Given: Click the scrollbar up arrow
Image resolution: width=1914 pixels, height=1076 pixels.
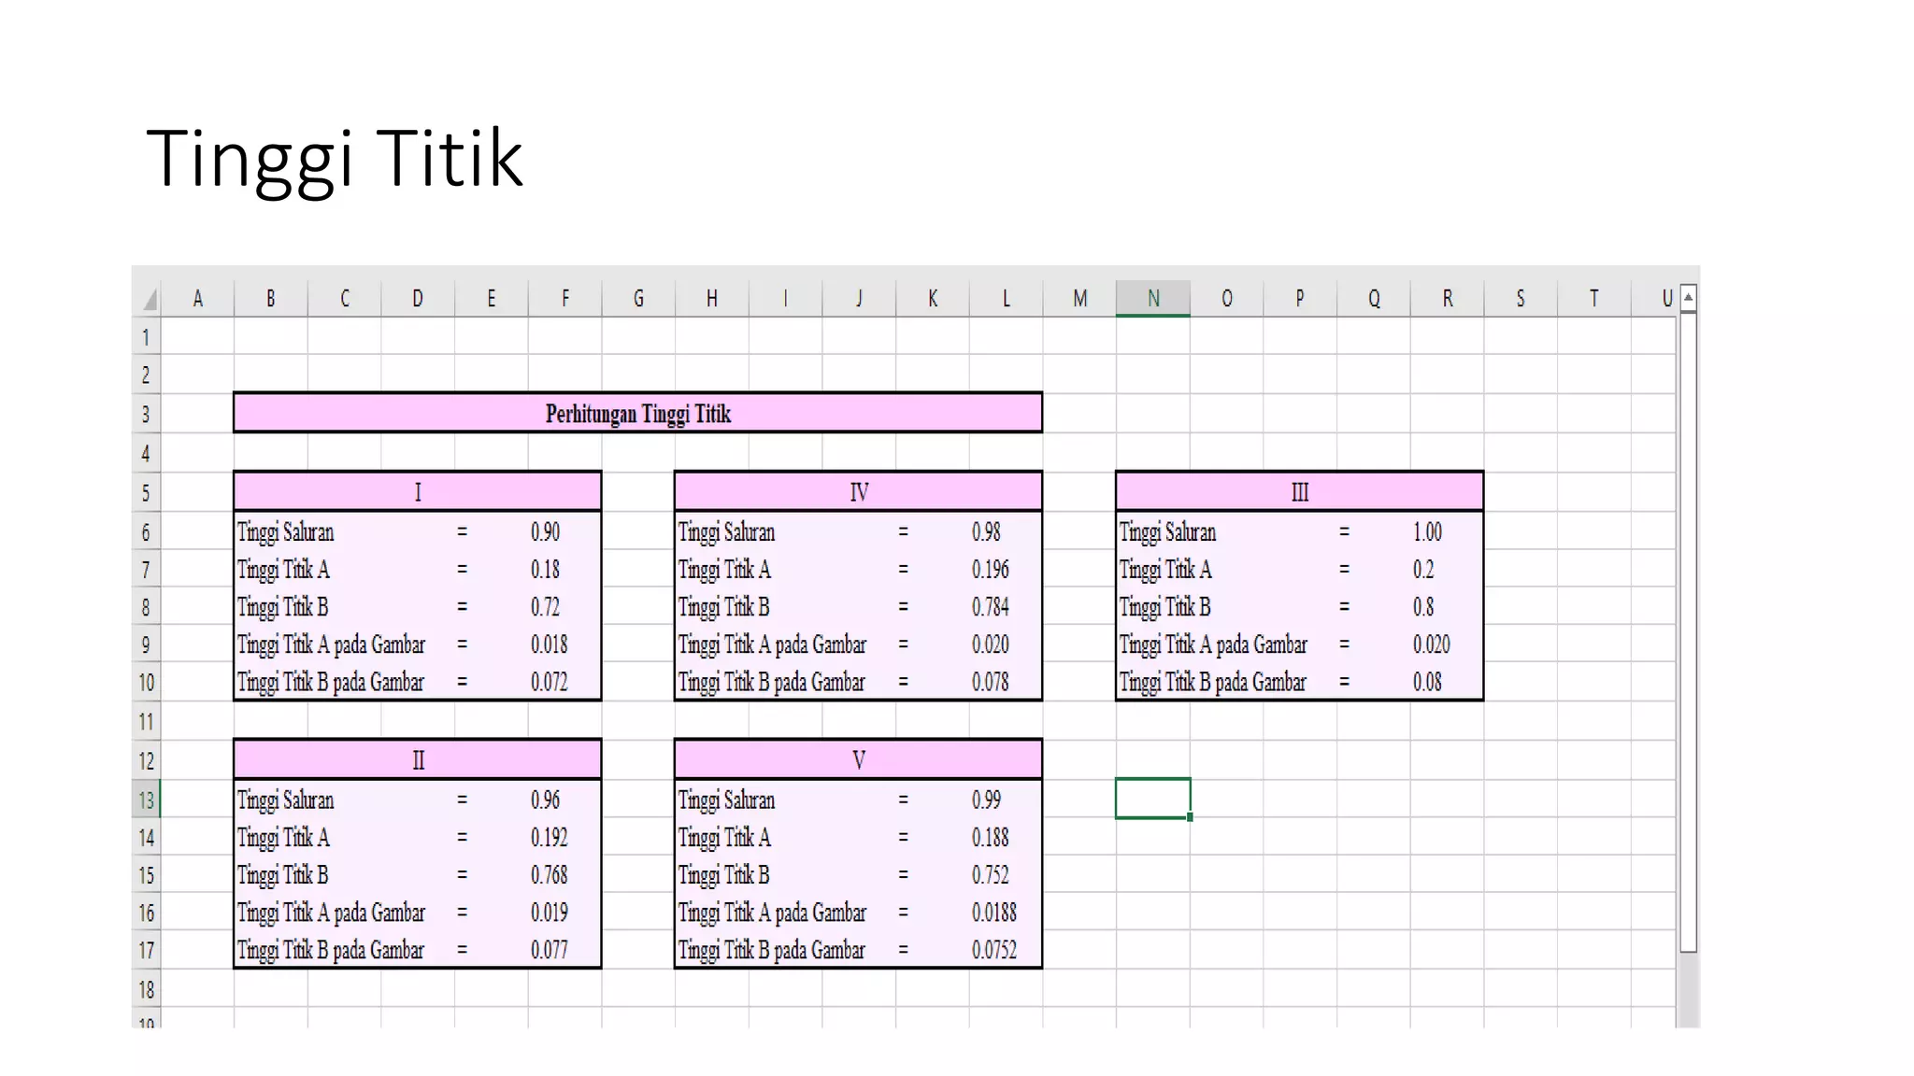Looking at the screenshot, I should 1688,298.
